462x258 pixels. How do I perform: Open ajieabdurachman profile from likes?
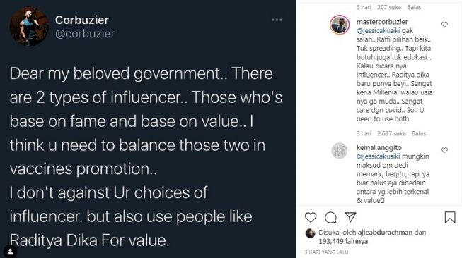pyautogui.click(x=385, y=233)
